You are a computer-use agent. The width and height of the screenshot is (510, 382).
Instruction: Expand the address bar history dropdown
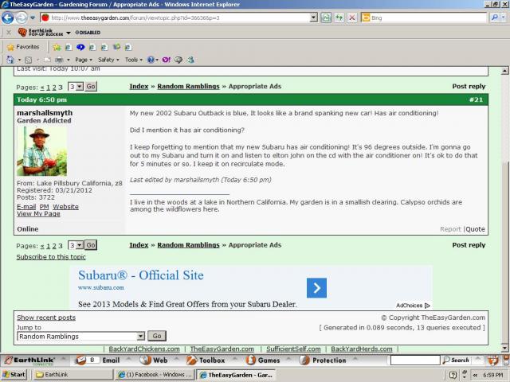pyautogui.click(x=313, y=18)
